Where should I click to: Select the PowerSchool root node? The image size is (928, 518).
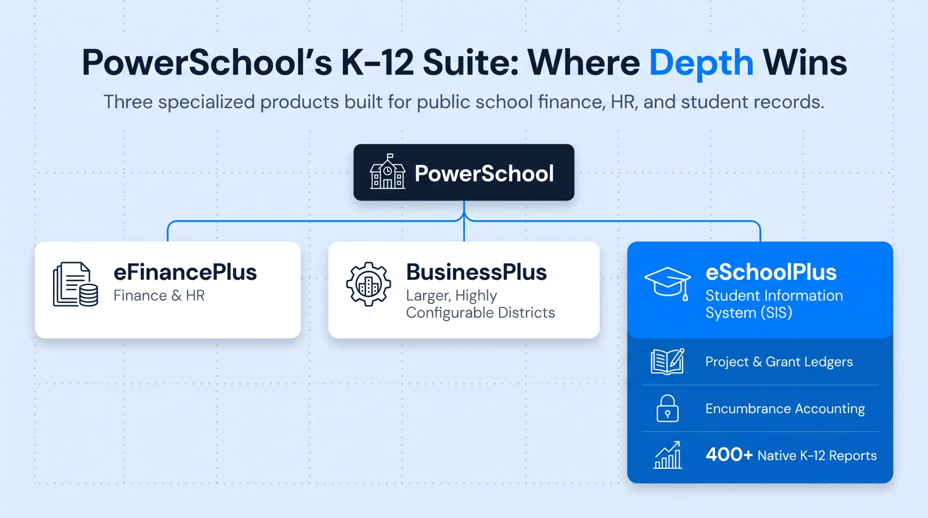tap(464, 172)
